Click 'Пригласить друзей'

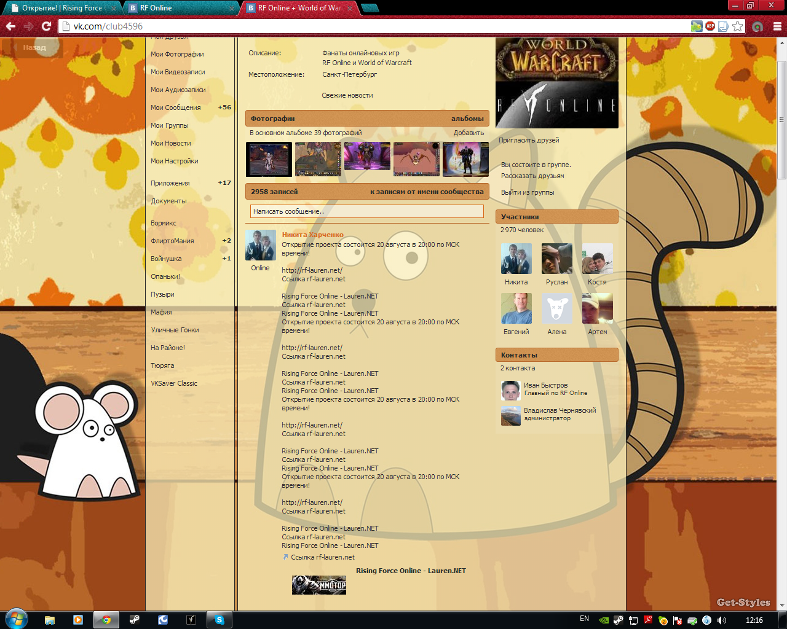pyautogui.click(x=529, y=140)
